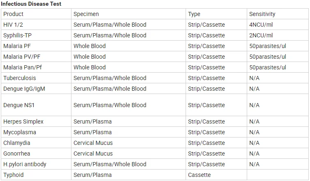Click the Type column header
310x181 pixels.
[x=194, y=14]
